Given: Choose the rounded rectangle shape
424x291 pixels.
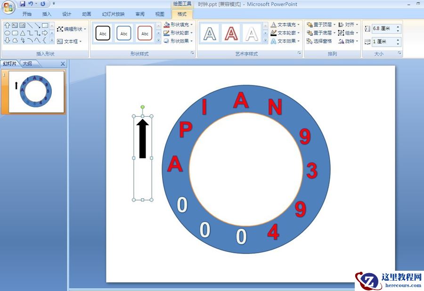Looking at the screenshot, I should coord(15,33).
